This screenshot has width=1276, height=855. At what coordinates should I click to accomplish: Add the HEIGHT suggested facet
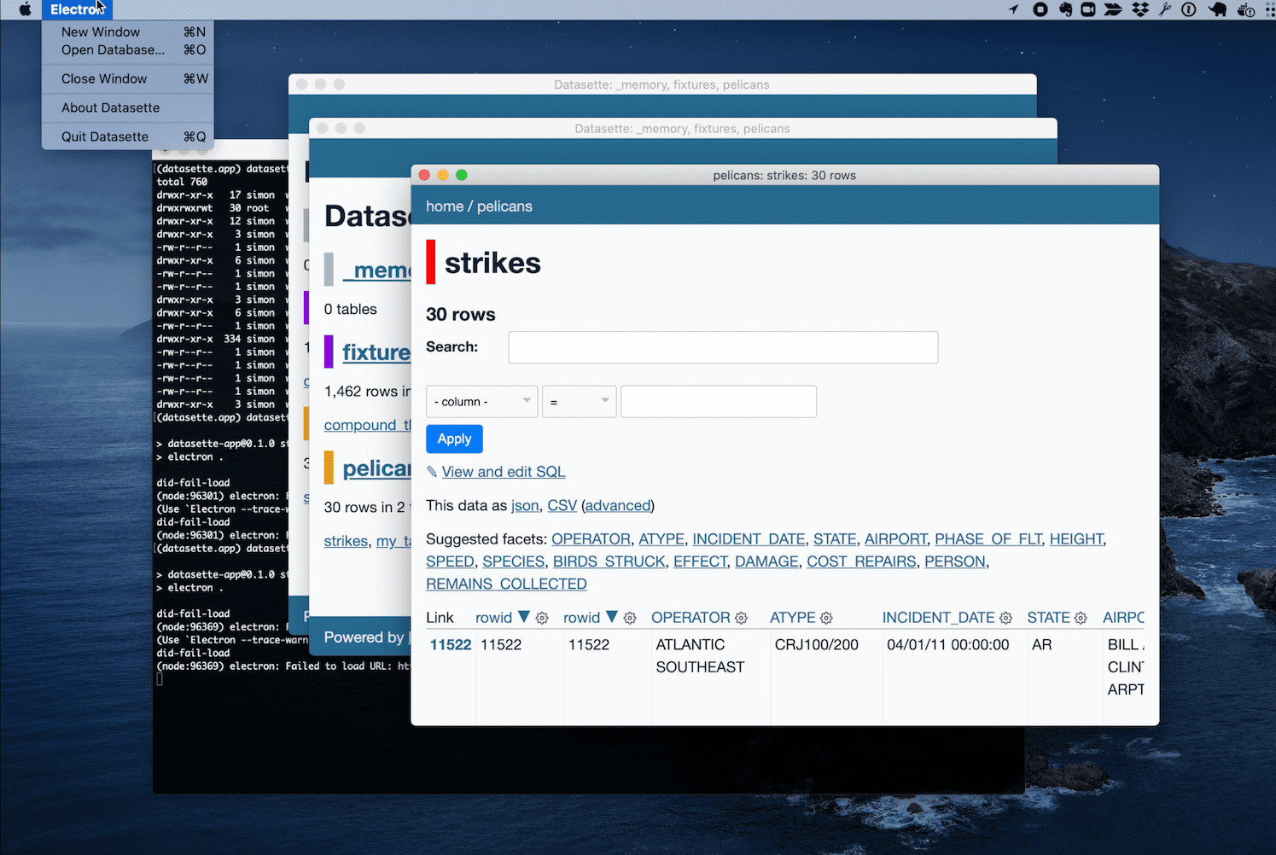pyautogui.click(x=1076, y=539)
